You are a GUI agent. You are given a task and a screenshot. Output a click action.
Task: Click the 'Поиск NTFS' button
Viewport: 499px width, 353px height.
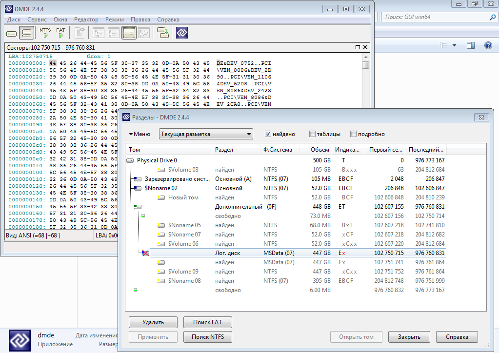click(x=207, y=337)
